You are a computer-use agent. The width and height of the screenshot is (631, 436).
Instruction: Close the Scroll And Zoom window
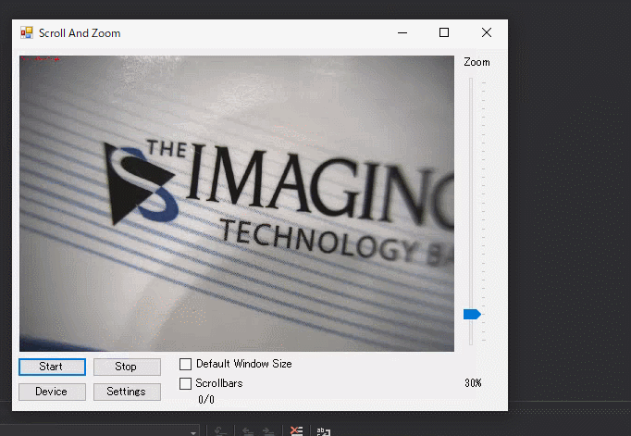[487, 32]
